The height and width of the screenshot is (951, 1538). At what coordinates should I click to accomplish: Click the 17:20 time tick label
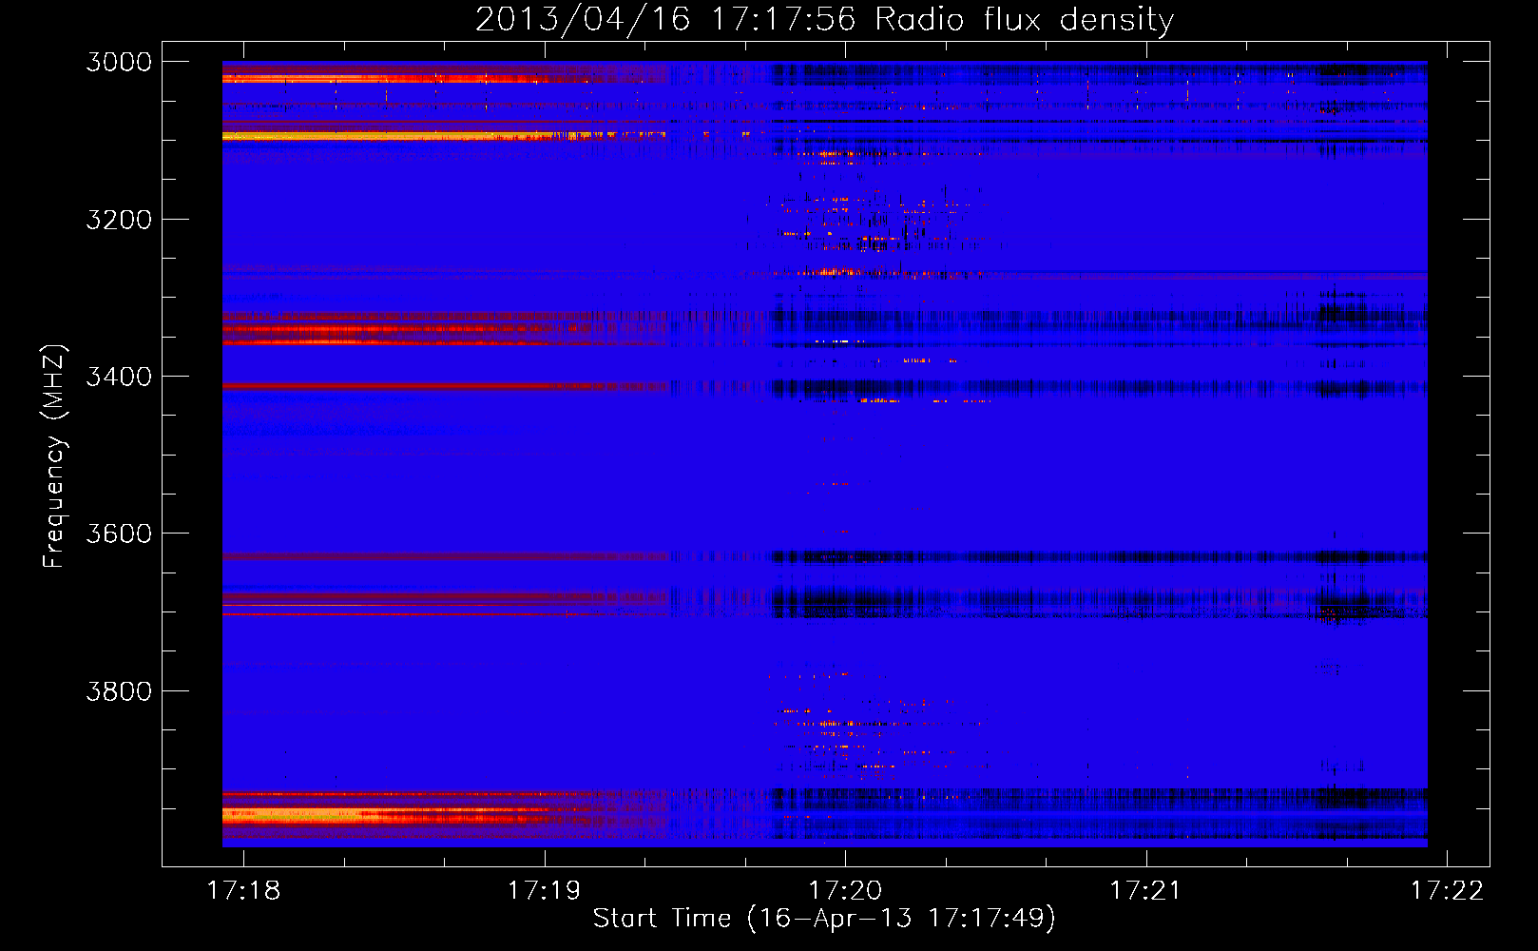[845, 890]
